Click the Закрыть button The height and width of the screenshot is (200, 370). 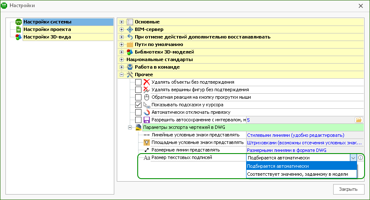point(349,189)
